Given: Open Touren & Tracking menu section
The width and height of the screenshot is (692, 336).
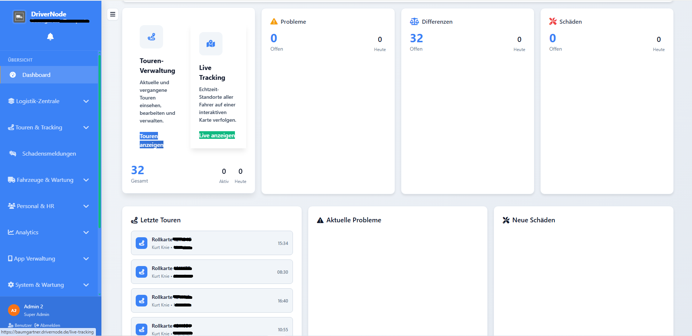Looking at the screenshot, I should tap(49, 127).
